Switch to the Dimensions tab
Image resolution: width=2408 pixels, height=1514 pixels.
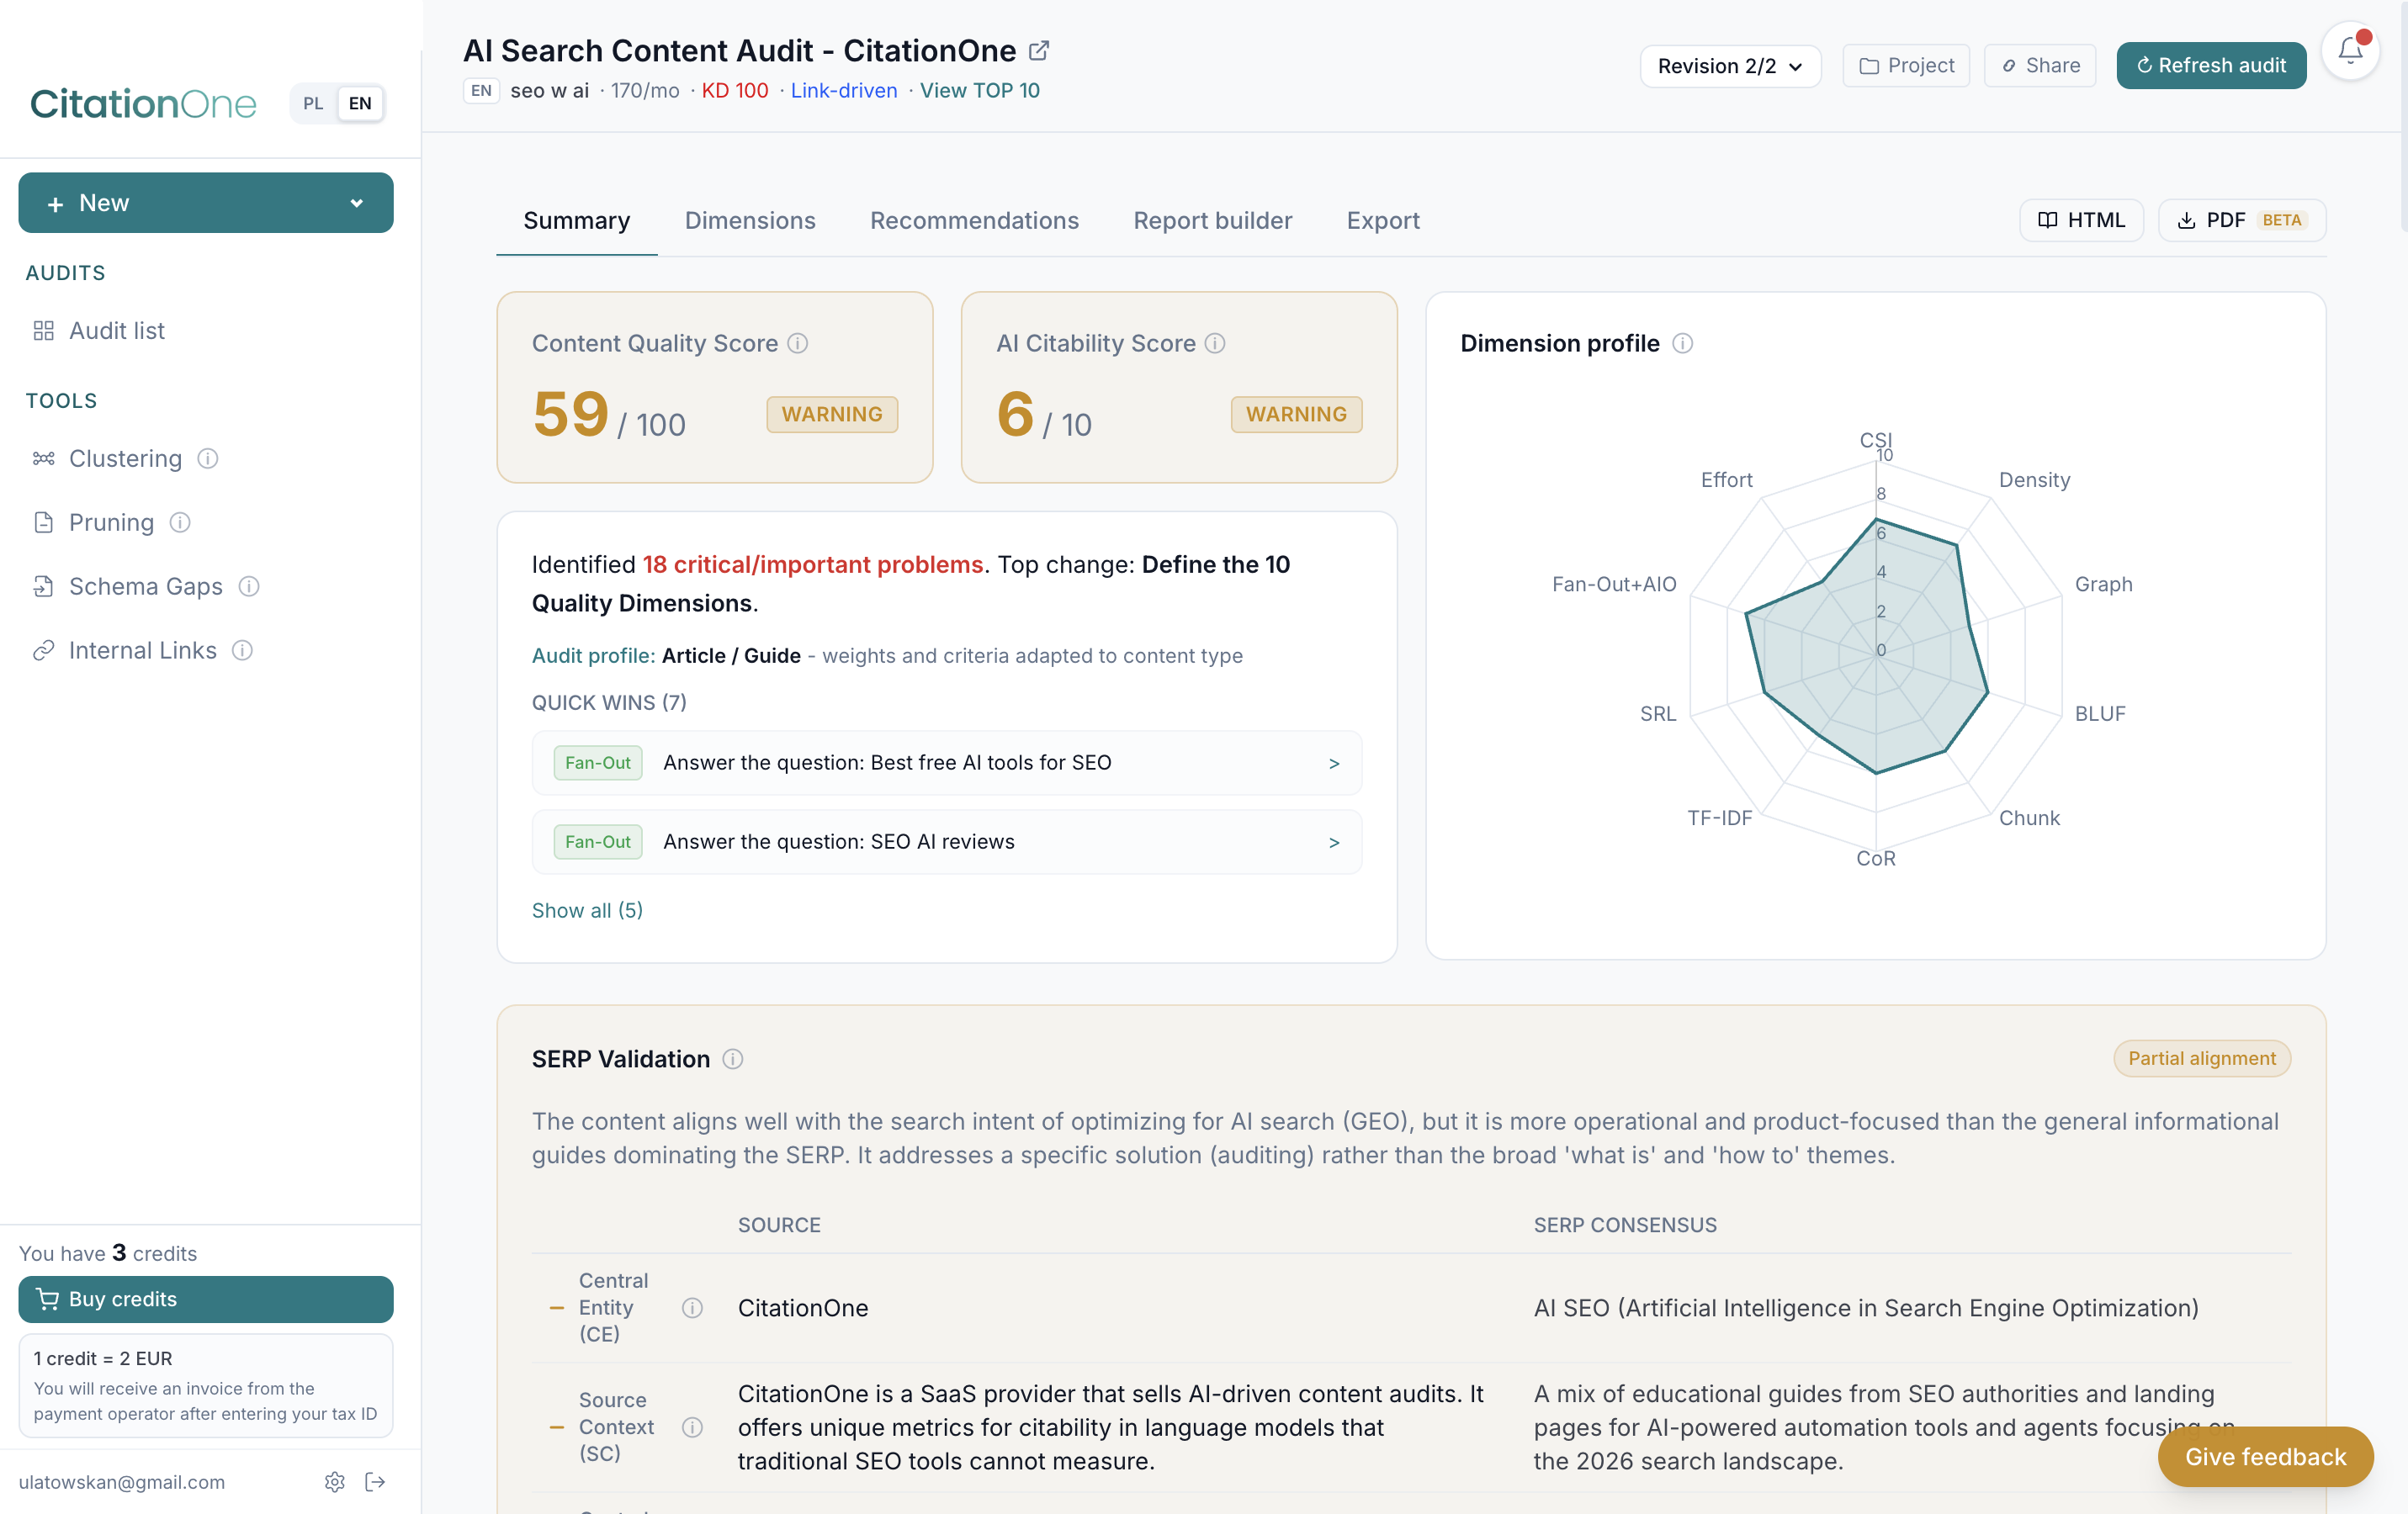[750, 220]
